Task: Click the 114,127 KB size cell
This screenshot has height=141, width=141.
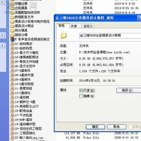Action: click(x=72, y=133)
